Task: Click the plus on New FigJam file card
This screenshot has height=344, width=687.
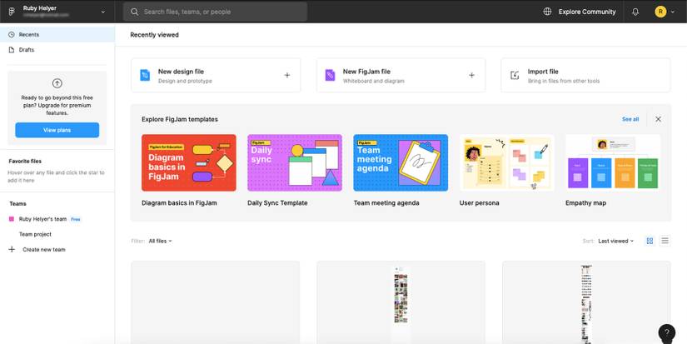Action: [472, 75]
